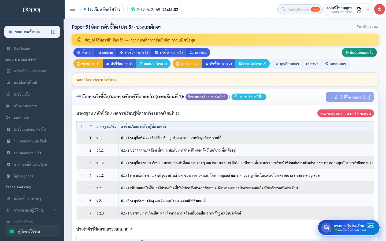Switch to ตัวชี้วัด (ภาค 2) tab
This screenshot has height=241, width=386.
(x=169, y=52)
